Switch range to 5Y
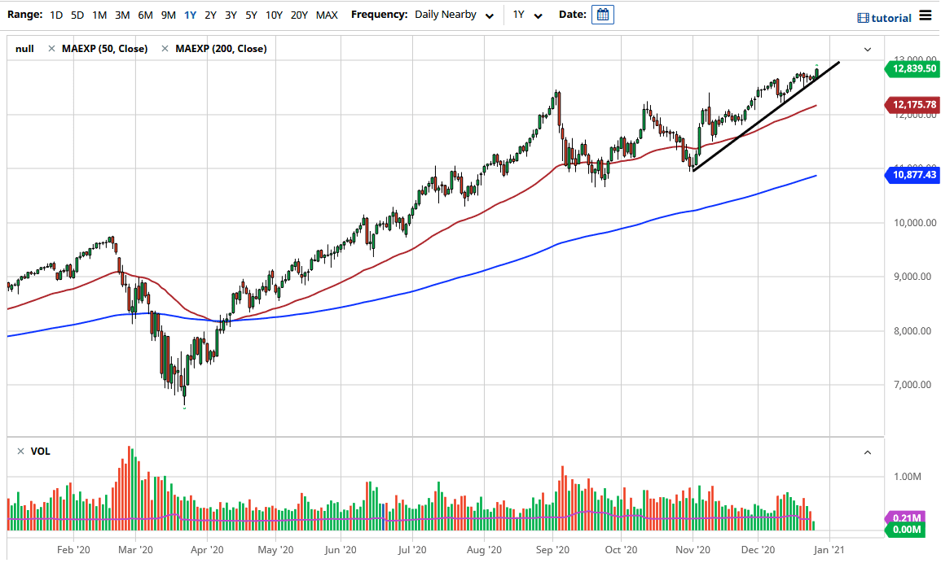Viewport: 941px width, 563px height. pyautogui.click(x=251, y=15)
